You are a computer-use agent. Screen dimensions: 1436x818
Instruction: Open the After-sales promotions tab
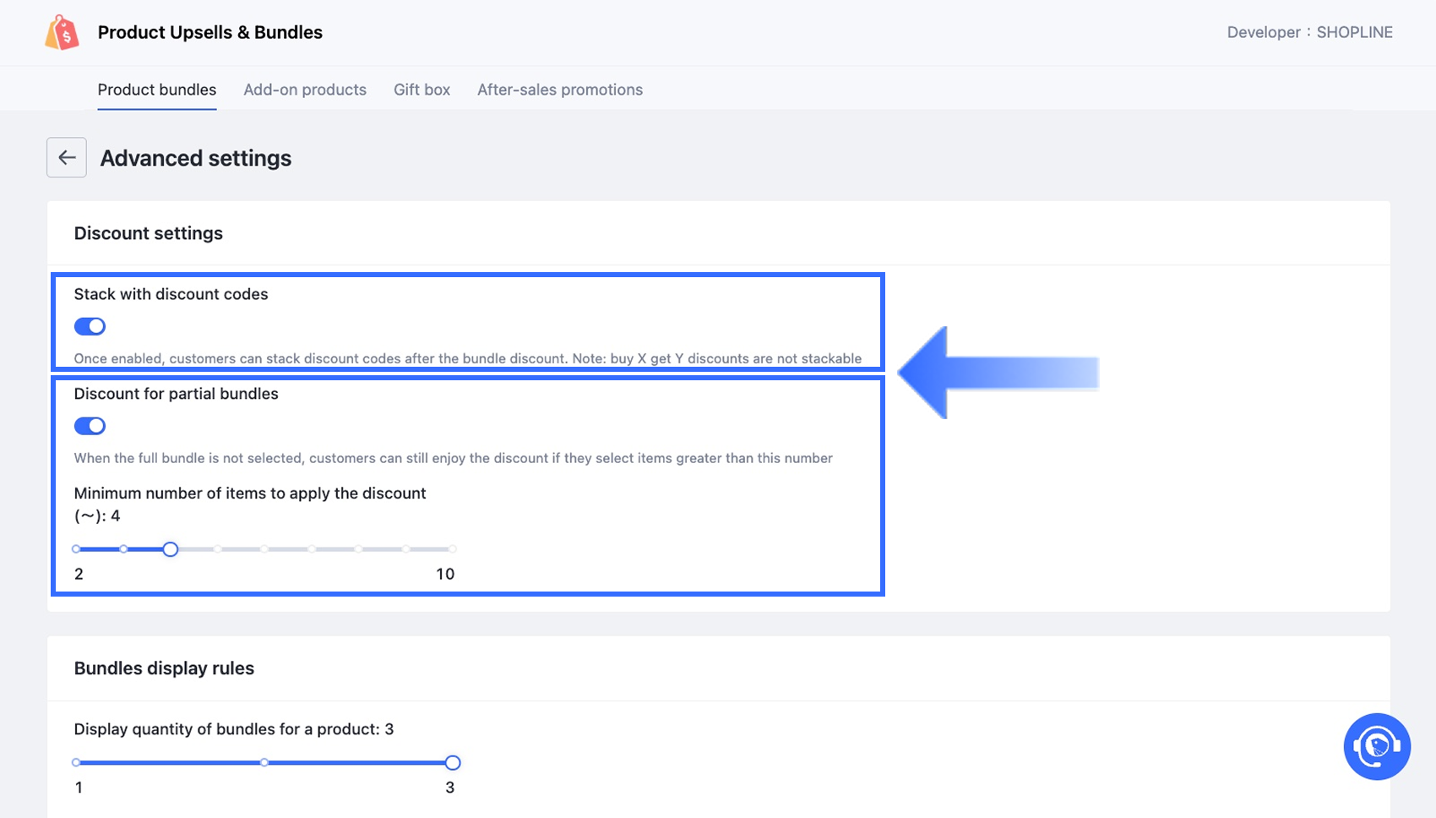coord(559,90)
